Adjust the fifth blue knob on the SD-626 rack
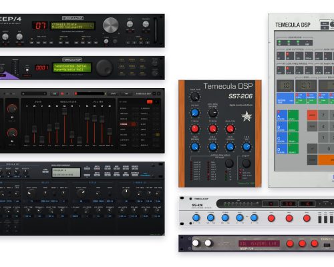The height and width of the screenshot is (267, 334). [254, 218]
